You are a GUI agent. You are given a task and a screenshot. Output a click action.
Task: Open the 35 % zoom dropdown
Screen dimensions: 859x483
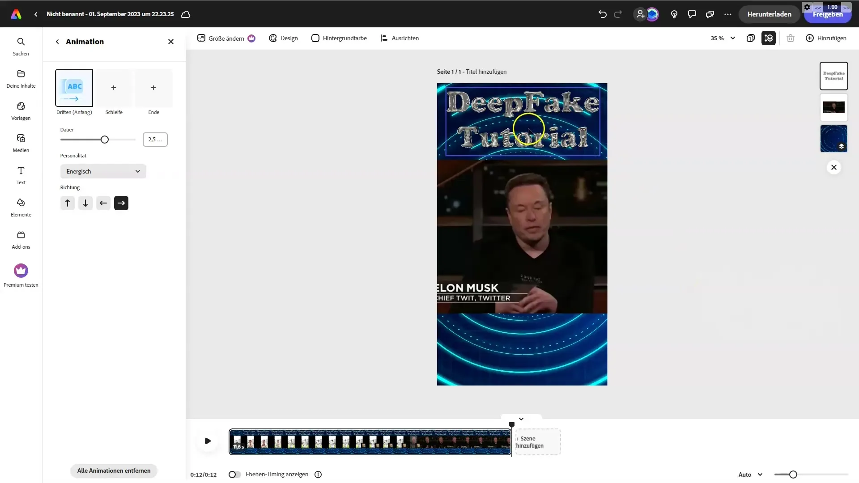pos(723,38)
